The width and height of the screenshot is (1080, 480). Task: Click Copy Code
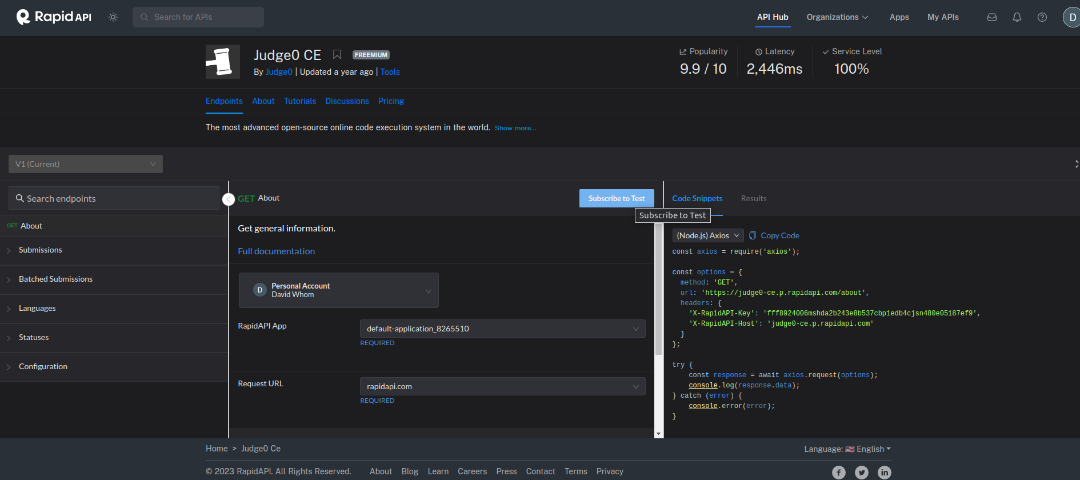pyautogui.click(x=774, y=235)
